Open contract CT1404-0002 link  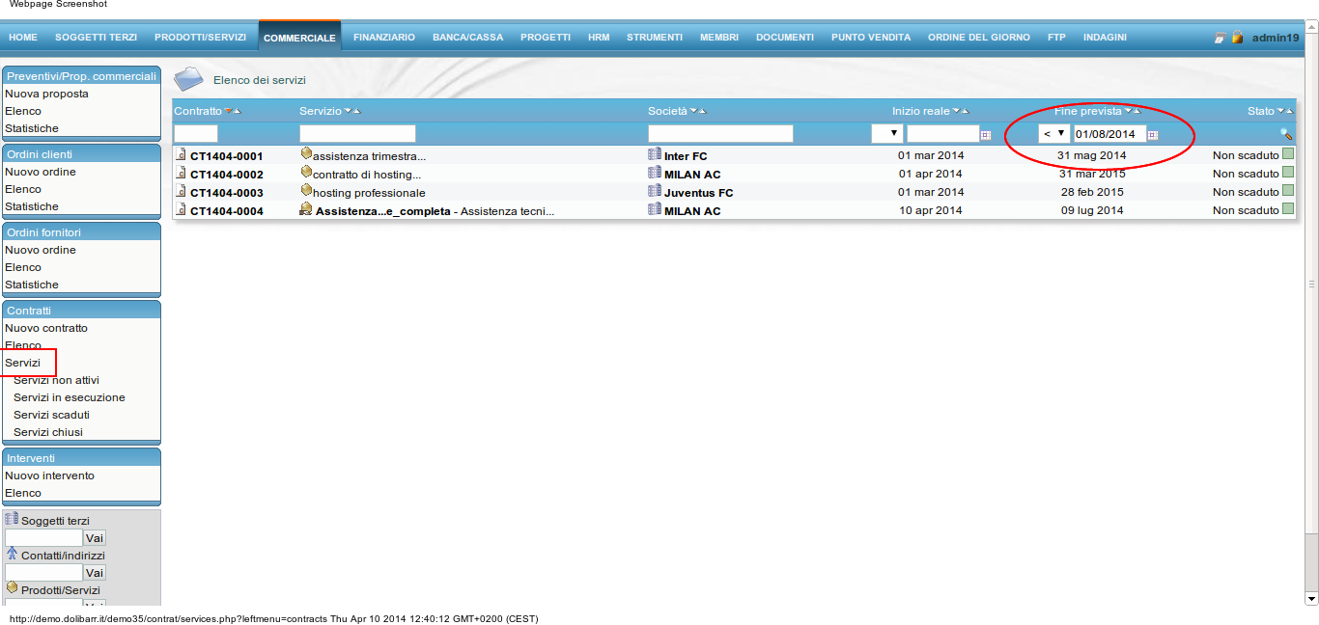click(x=226, y=175)
